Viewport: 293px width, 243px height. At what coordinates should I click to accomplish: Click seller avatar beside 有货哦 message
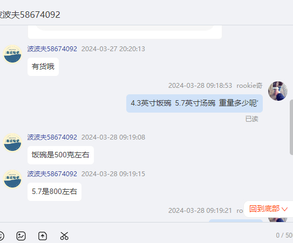12,54
